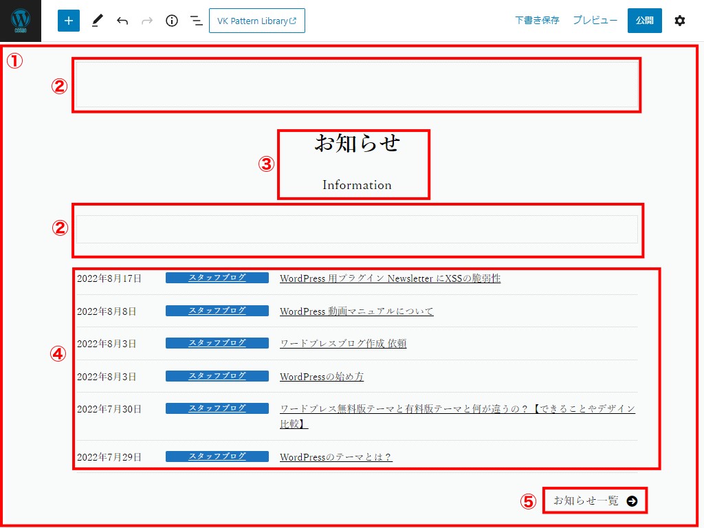Select the お知らせ heading block

(x=357, y=143)
